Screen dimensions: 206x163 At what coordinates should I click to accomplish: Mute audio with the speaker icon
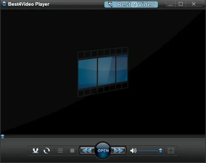pos(133,151)
